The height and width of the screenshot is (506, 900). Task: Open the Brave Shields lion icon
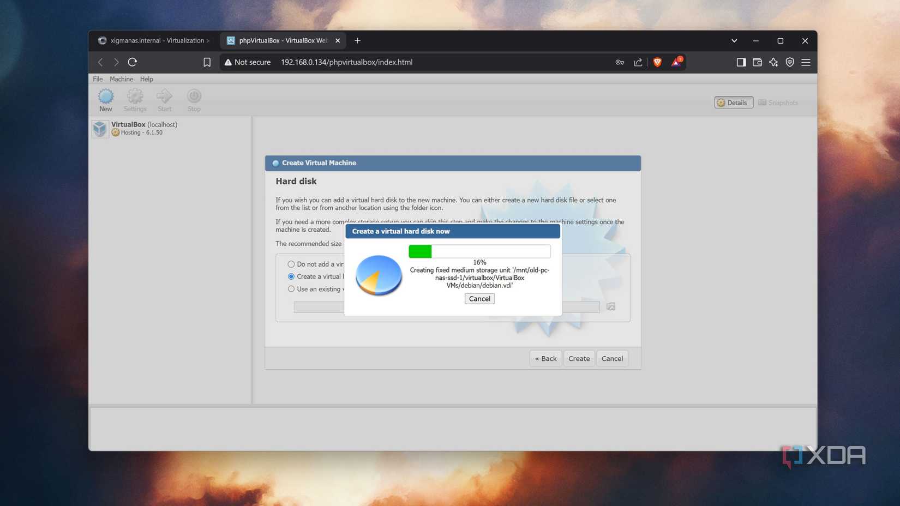click(657, 62)
